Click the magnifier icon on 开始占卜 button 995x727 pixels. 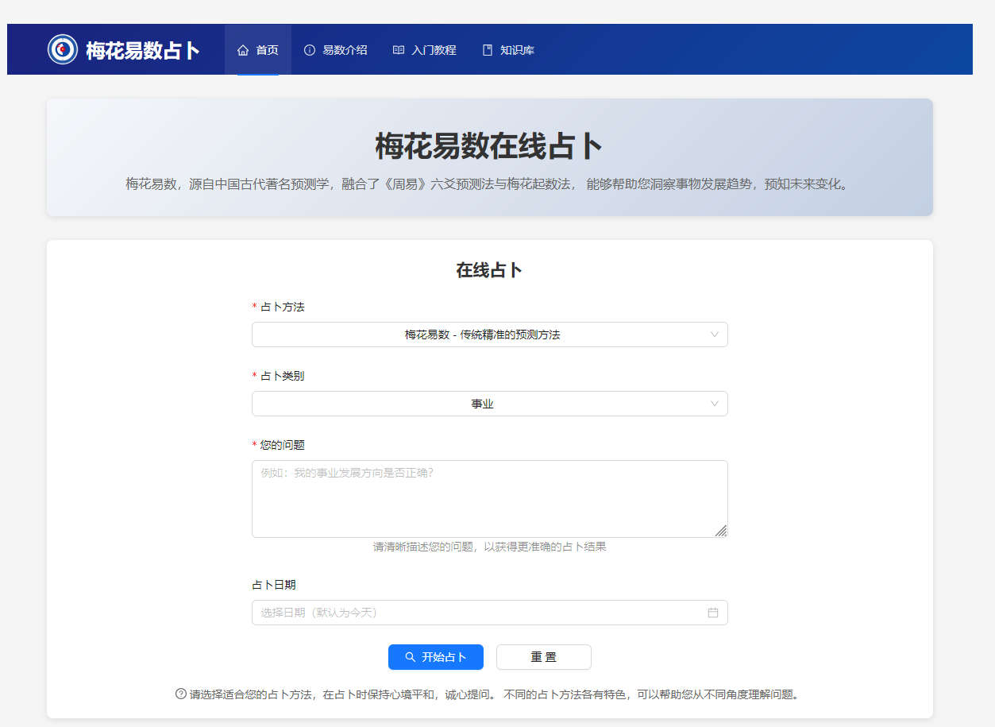411,657
